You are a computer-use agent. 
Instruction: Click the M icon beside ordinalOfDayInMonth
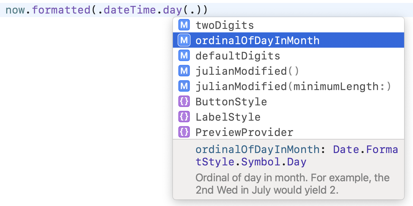184,40
